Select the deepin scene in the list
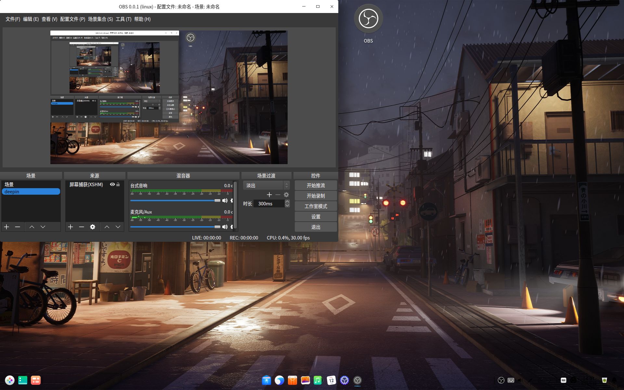The width and height of the screenshot is (624, 390). pyautogui.click(x=31, y=192)
